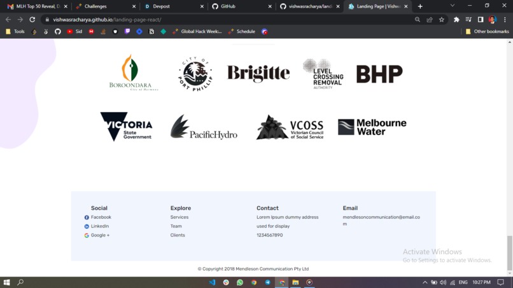Open the tab search chevron
The image size is (513, 288).
click(x=453, y=6)
